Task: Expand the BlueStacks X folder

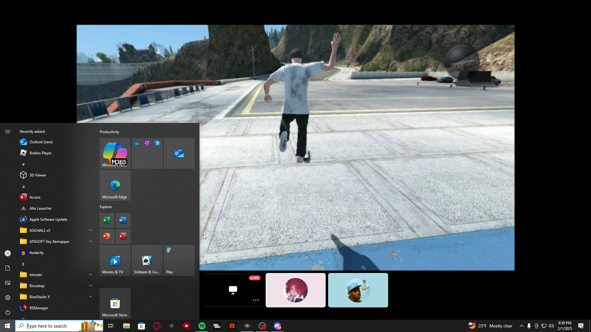Action: coord(90,297)
